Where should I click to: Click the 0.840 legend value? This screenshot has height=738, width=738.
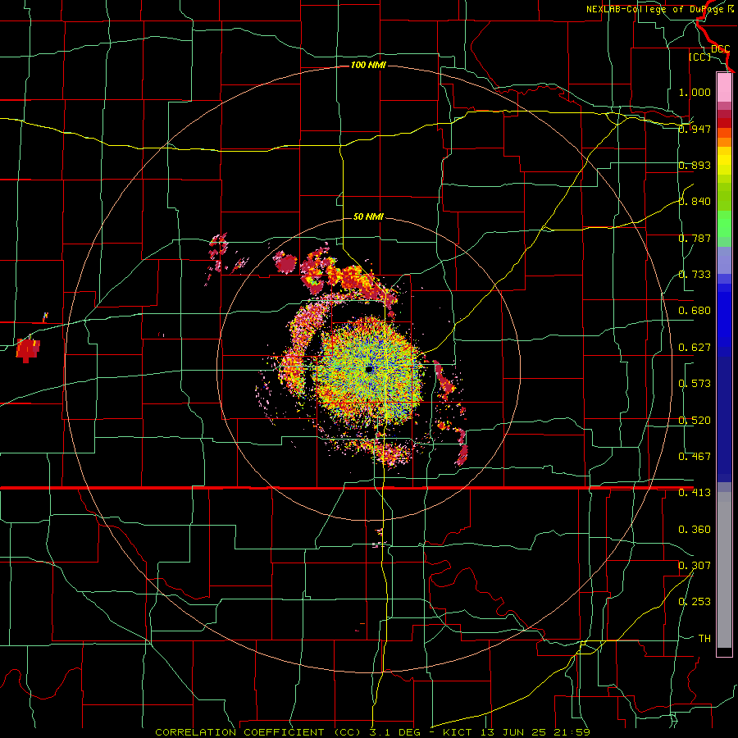pyautogui.click(x=695, y=202)
